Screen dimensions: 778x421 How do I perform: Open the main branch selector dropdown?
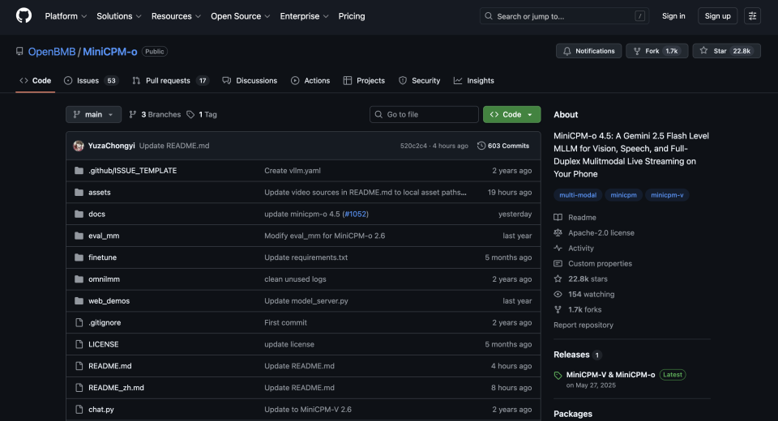pos(93,114)
